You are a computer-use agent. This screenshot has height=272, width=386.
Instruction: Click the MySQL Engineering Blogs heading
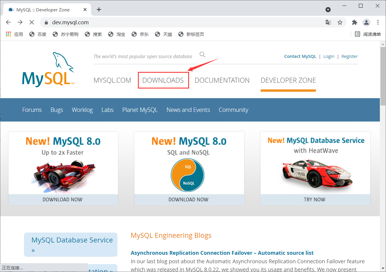171,235
